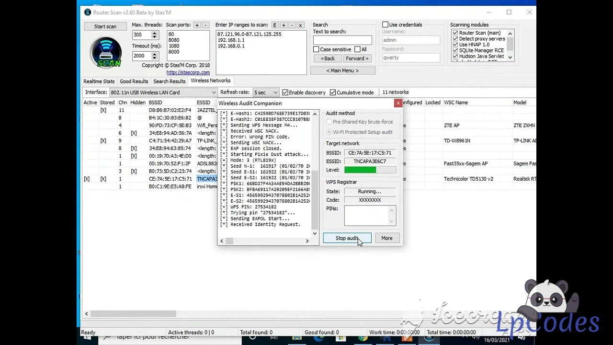The image size is (613, 345).
Task: Remove a scan port with minus button
Action: pyautogui.click(x=205, y=25)
